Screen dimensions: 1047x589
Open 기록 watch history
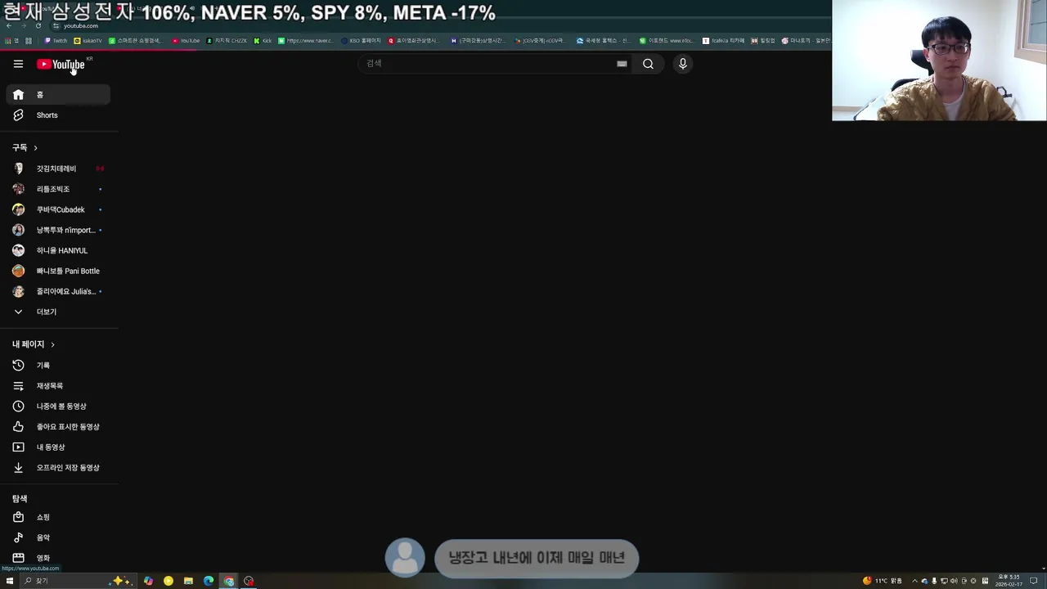pos(58,366)
